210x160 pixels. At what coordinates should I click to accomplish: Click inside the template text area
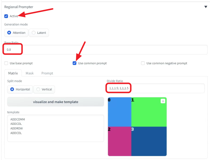pyautogui.click(x=56, y=128)
